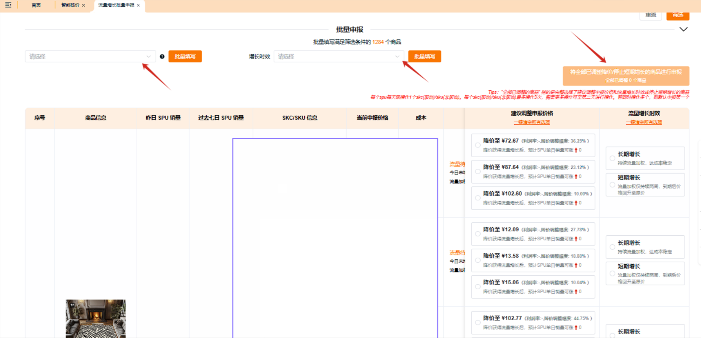Collapse the 批量申报 section with chevron
The image size is (701, 338).
pyautogui.click(x=683, y=29)
